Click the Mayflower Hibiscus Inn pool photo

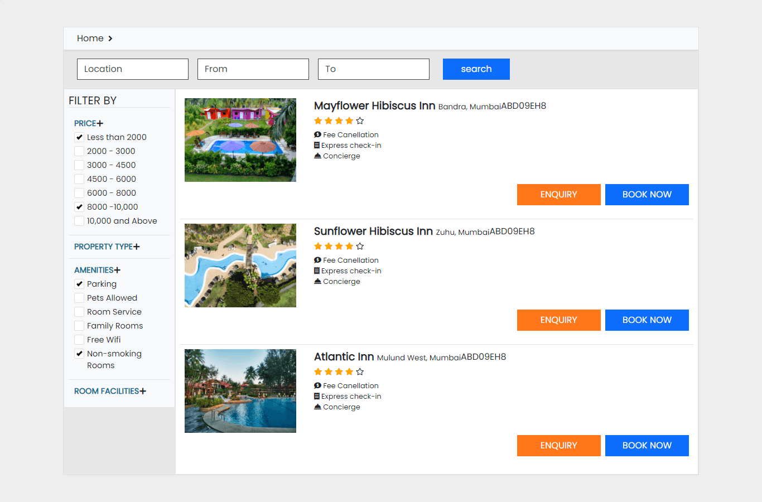pyautogui.click(x=240, y=139)
